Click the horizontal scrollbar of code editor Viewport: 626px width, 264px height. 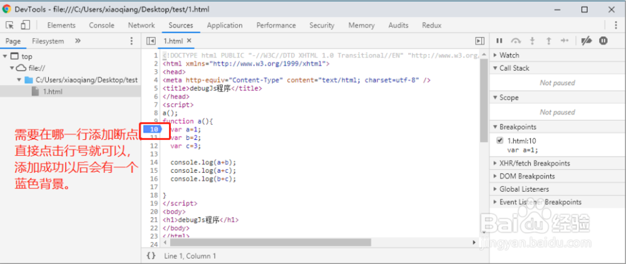pos(270,242)
